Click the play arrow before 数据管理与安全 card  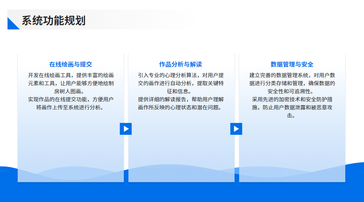coord(236,129)
